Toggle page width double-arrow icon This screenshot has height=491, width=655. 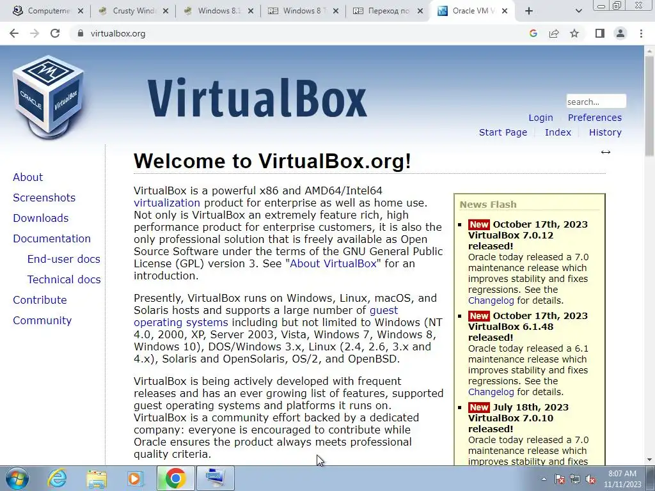point(606,152)
